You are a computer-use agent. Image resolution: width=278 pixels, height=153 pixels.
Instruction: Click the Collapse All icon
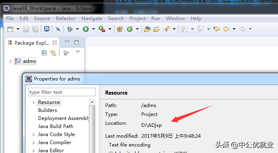click(44, 53)
